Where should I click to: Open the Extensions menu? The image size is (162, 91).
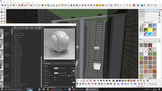click(x=28, y=3)
